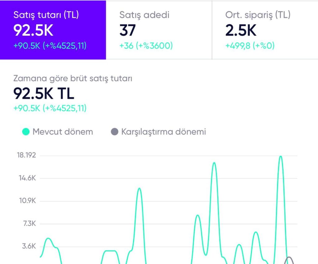
Task: Select the Satış tutarı (TL) card
Action: click(x=53, y=30)
